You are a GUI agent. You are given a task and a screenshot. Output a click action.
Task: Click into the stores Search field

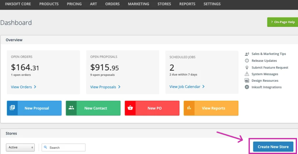pos(66,147)
